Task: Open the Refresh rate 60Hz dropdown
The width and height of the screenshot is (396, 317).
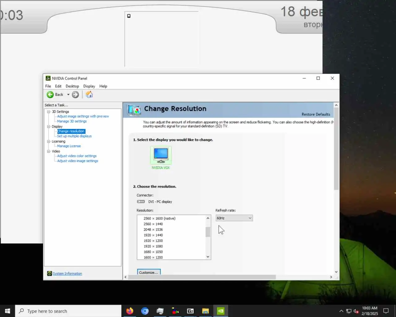Action: (234, 218)
